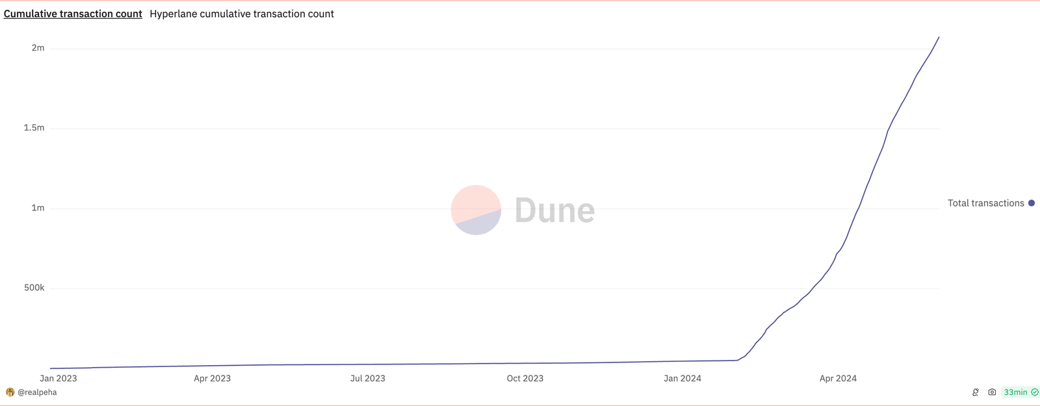
Task: Click the plug API/embed icon
Action: pos(976,392)
